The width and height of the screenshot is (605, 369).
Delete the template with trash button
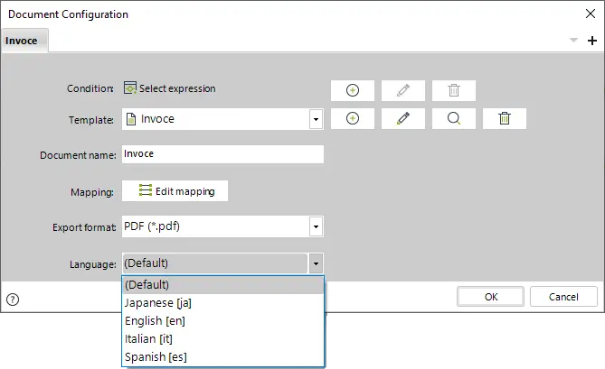pos(505,118)
